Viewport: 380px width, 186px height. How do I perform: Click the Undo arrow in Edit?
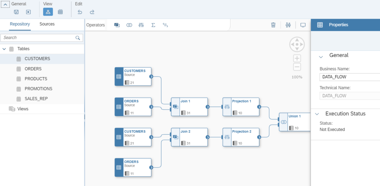click(80, 12)
